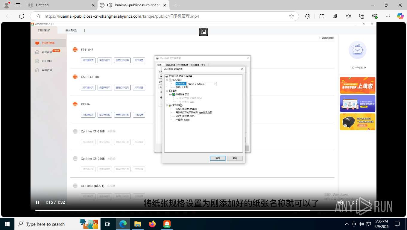
Task: Seek on the video progress bar
Action: (203, 210)
